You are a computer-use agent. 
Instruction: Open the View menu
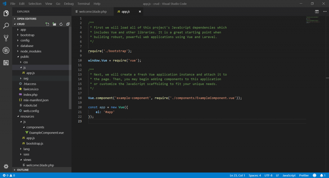pyautogui.click(x=49, y=4)
